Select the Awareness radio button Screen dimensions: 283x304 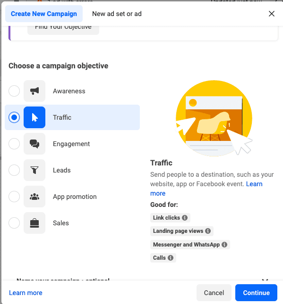point(14,91)
